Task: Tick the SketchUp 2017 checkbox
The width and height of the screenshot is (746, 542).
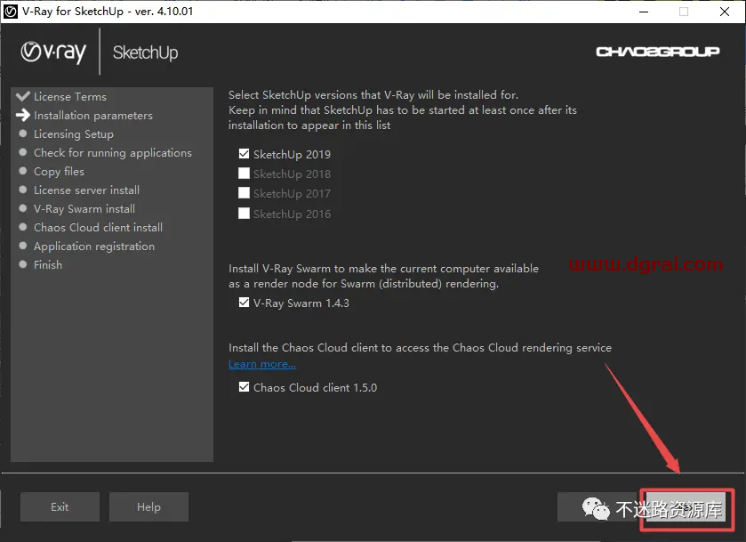Action: tap(244, 193)
